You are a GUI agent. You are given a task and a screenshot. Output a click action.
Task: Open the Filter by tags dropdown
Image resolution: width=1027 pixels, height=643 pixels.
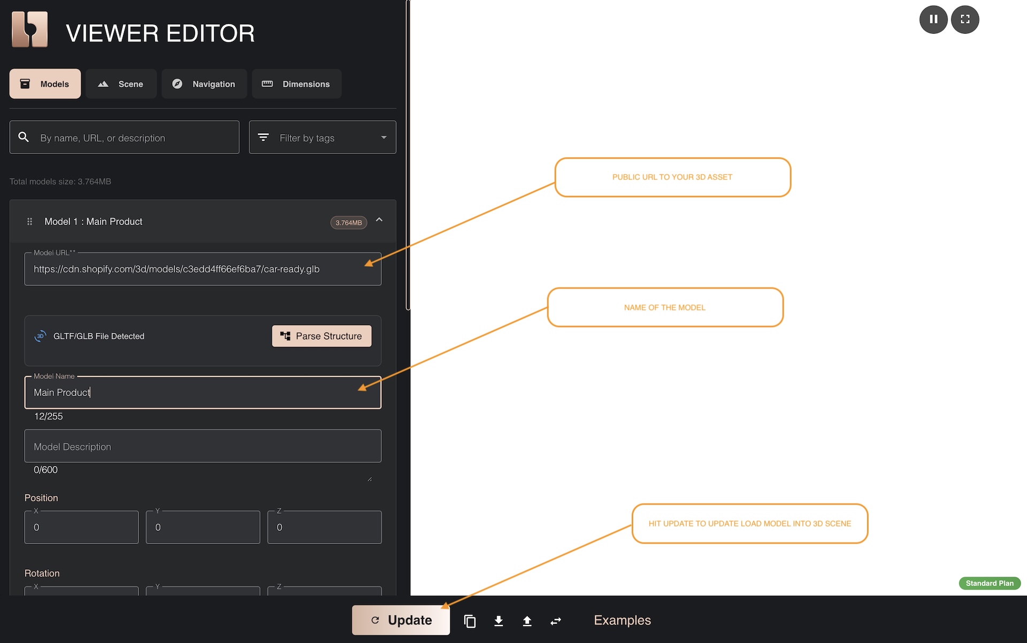[322, 137]
